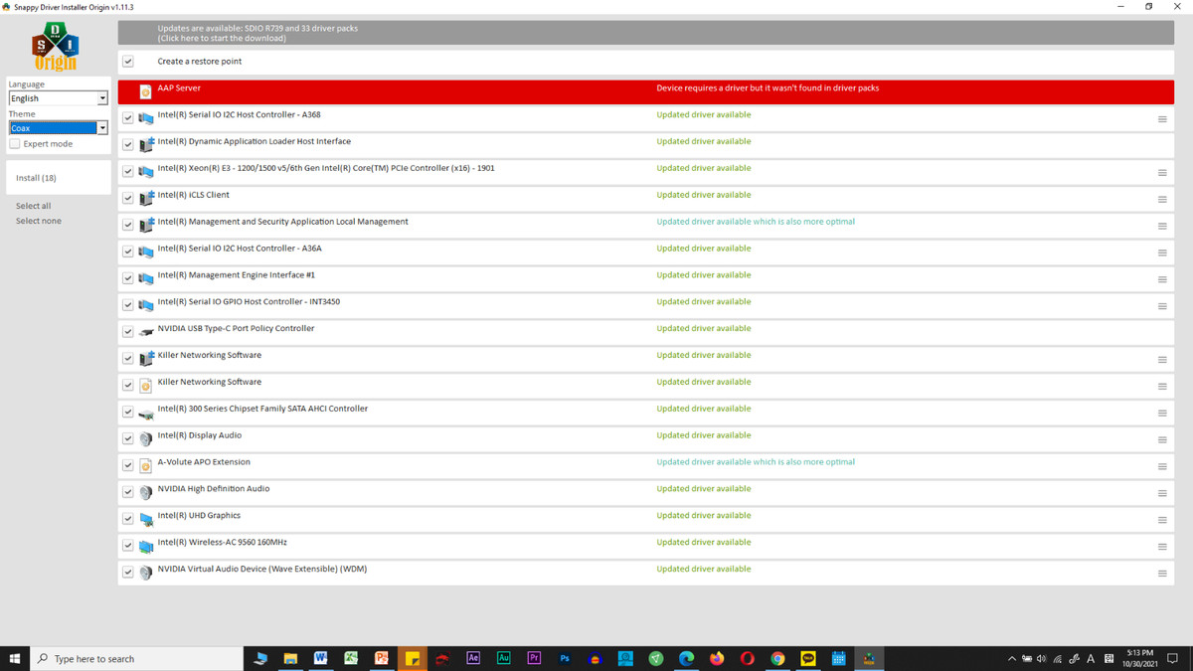Click the Intel Dynamic Application Loader device icon
The height and width of the screenshot is (671, 1193).
(146, 145)
